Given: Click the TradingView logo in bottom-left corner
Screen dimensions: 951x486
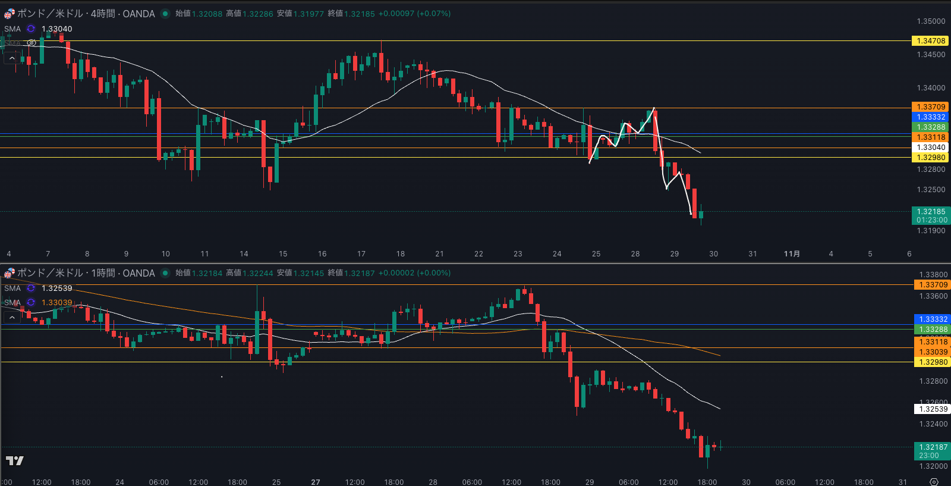Looking at the screenshot, I should click(15, 460).
